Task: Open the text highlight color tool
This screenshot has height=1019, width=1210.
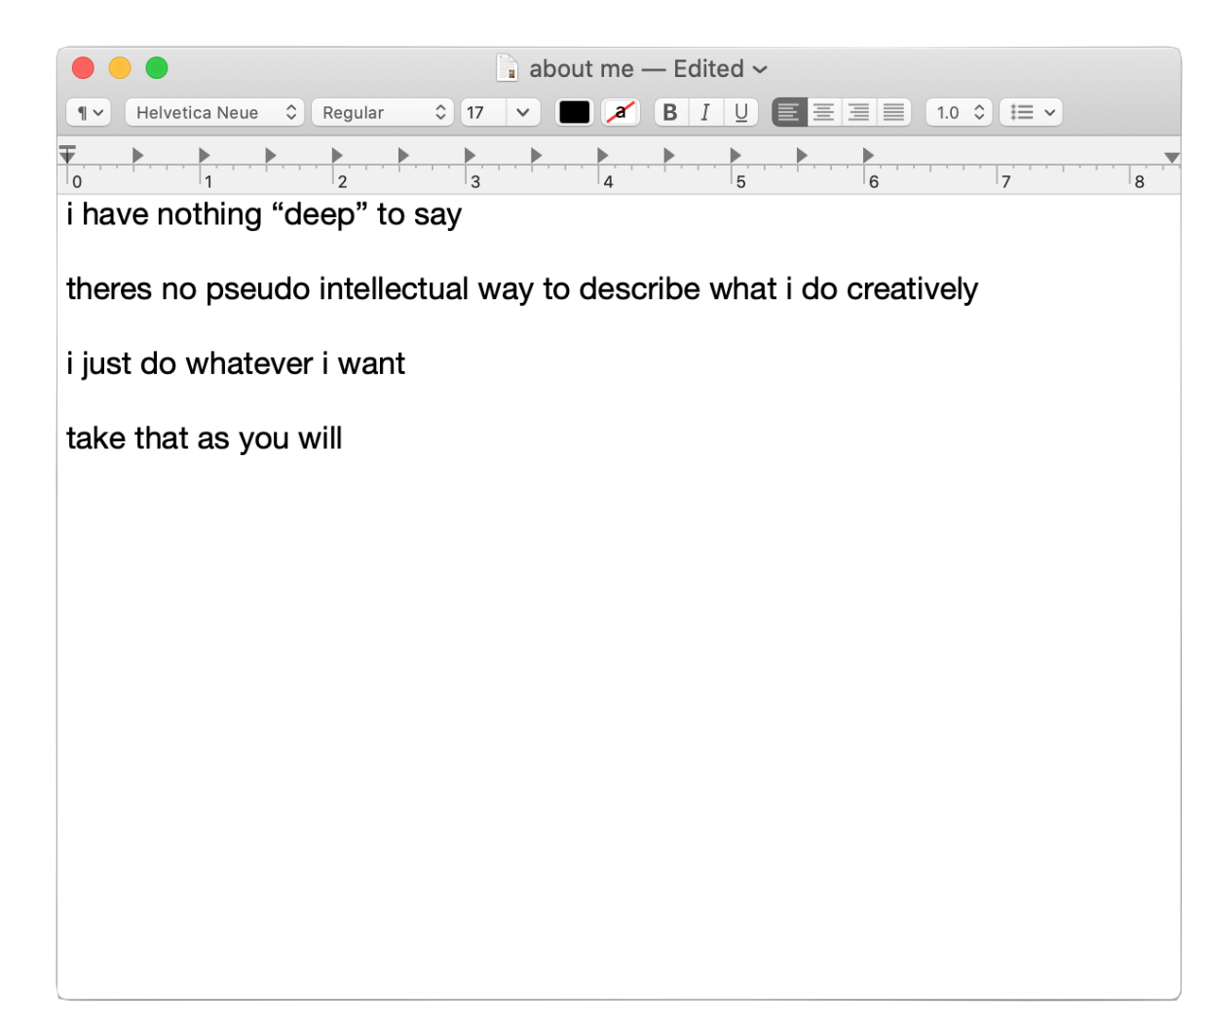Action: pos(621,112)
